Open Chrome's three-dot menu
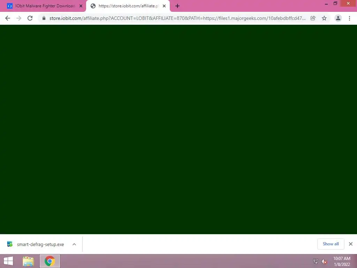Screen dimensions: 357x268 click(349, 18)
